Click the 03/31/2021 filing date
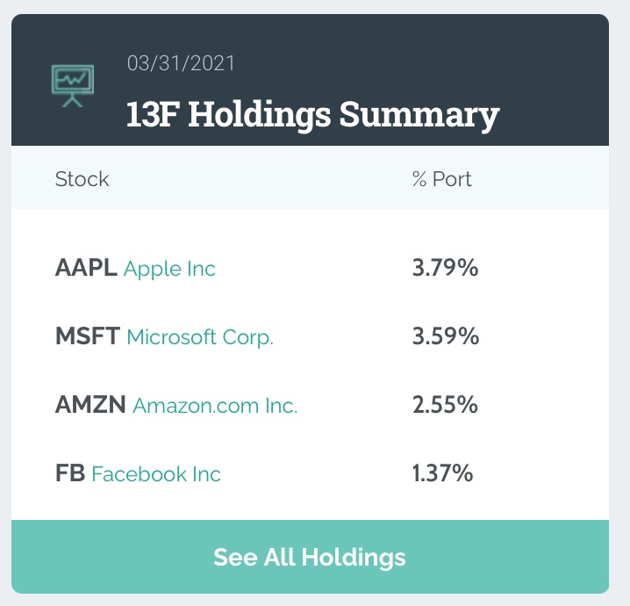The image size is (630, 606). point(181,63)
